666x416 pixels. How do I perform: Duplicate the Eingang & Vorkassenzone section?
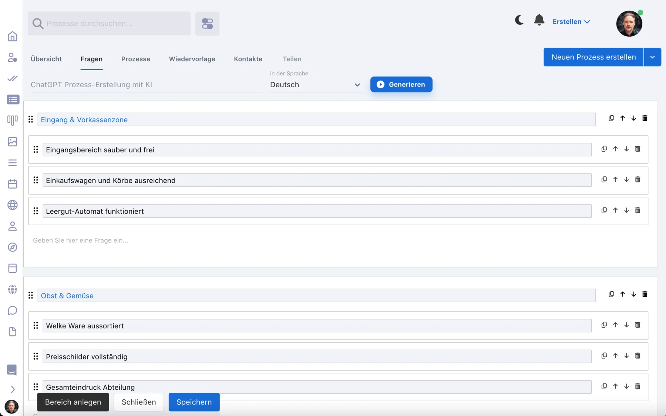click(611, 118)
